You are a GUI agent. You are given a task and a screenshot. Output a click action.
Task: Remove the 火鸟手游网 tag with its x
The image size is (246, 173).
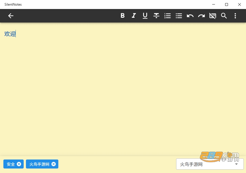tap(54, 164)
